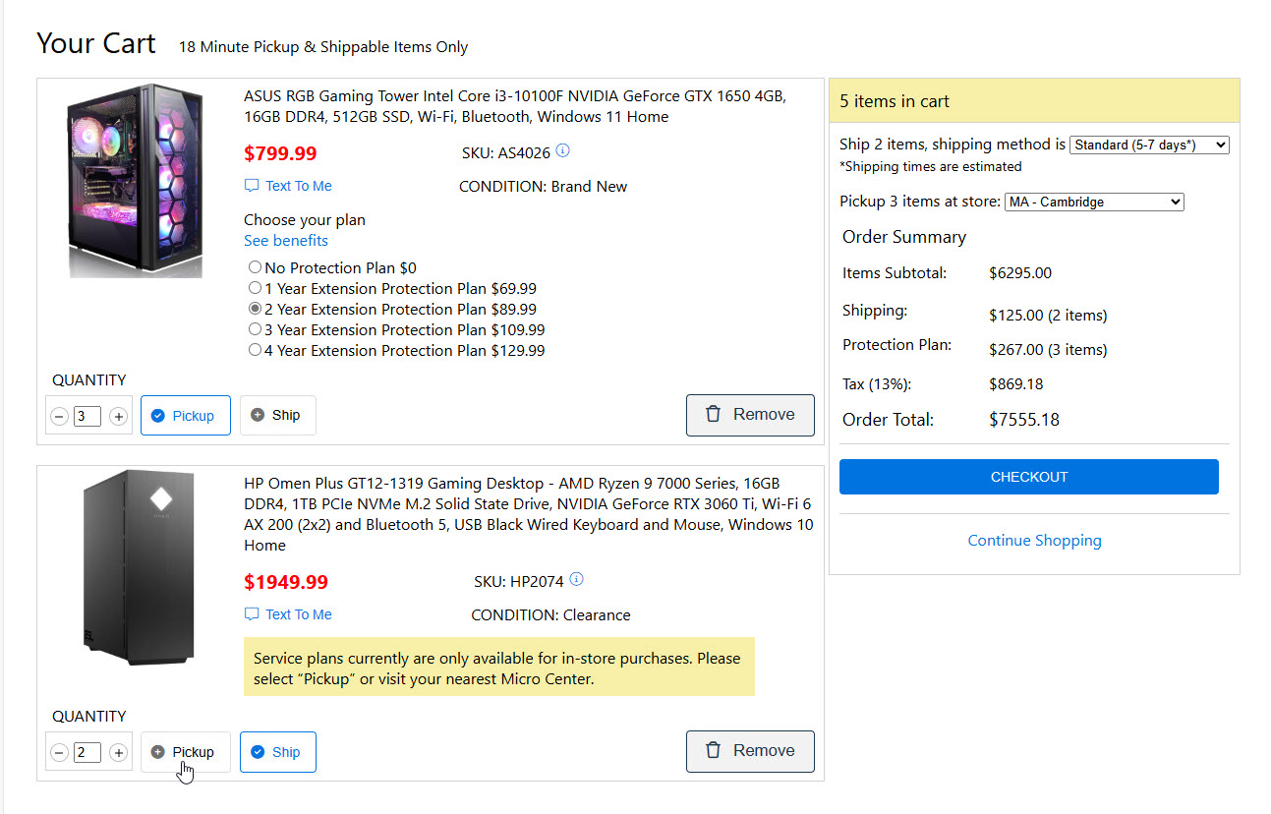This screenshot has width=1271, height=814.
Task: Click Text To Me link for HP Omen
Action: (298, 614)
